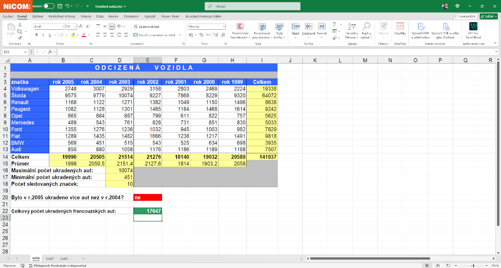Viewport: 501px width, 268px height.
Task: Collapse the ribbon with chevron at right
Action: pyautogui.click(x=495, y=43)
